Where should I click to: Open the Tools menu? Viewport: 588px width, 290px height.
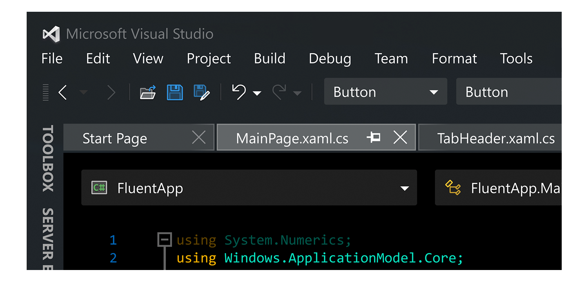pyautogui.click(x=516, y=59)
